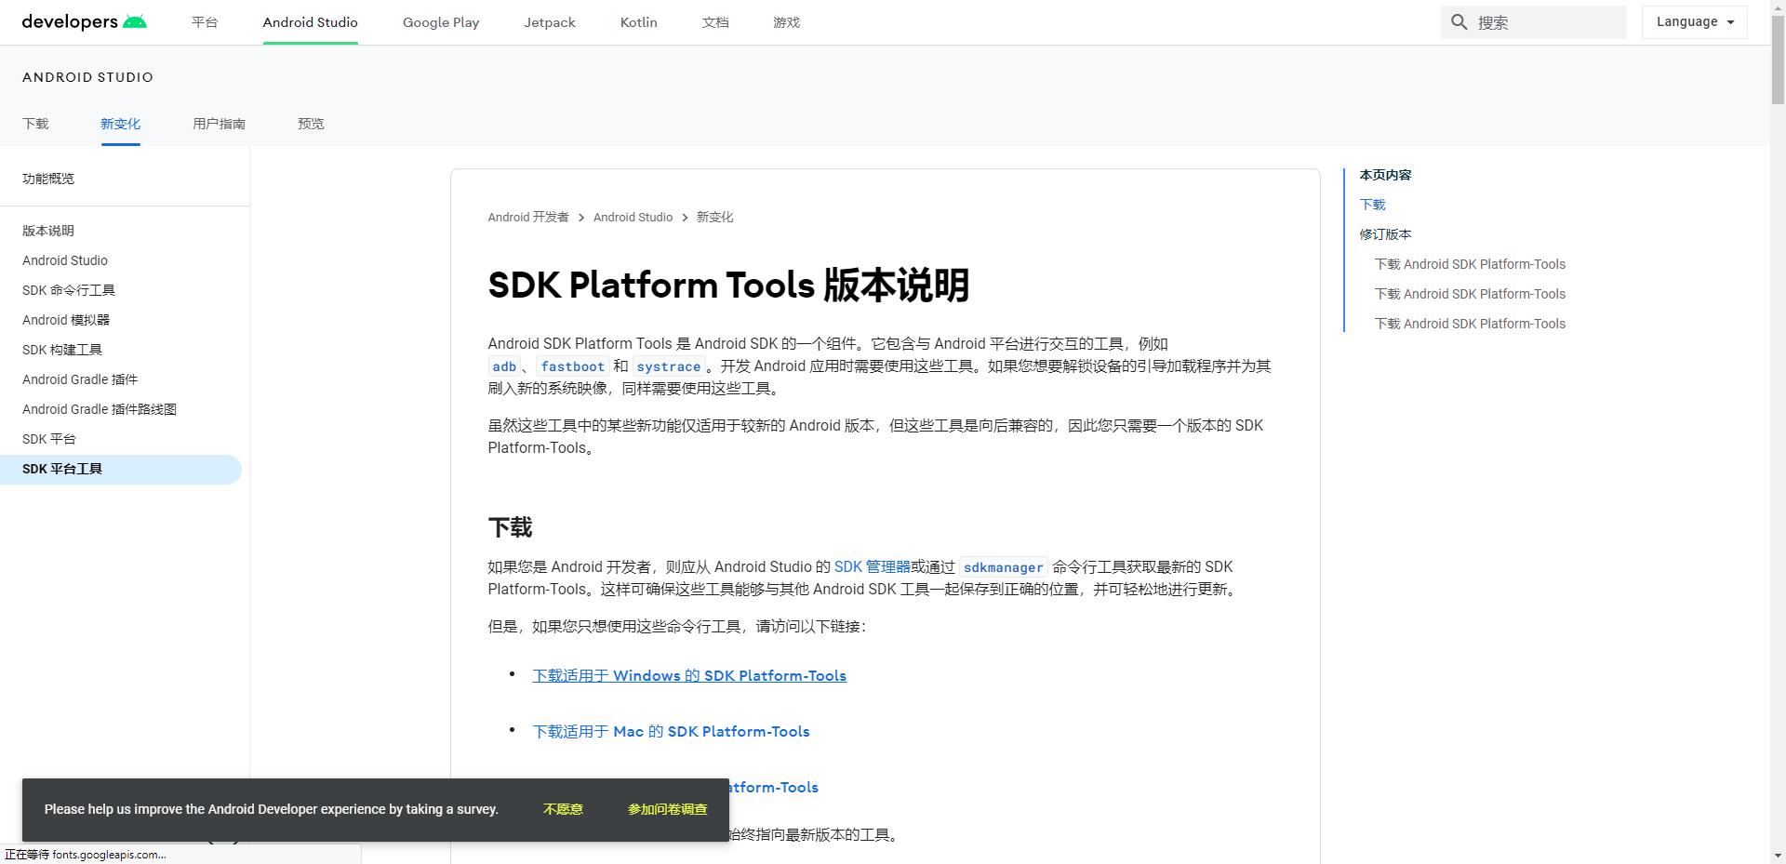Click the fastboot code term

pos(572,366)
